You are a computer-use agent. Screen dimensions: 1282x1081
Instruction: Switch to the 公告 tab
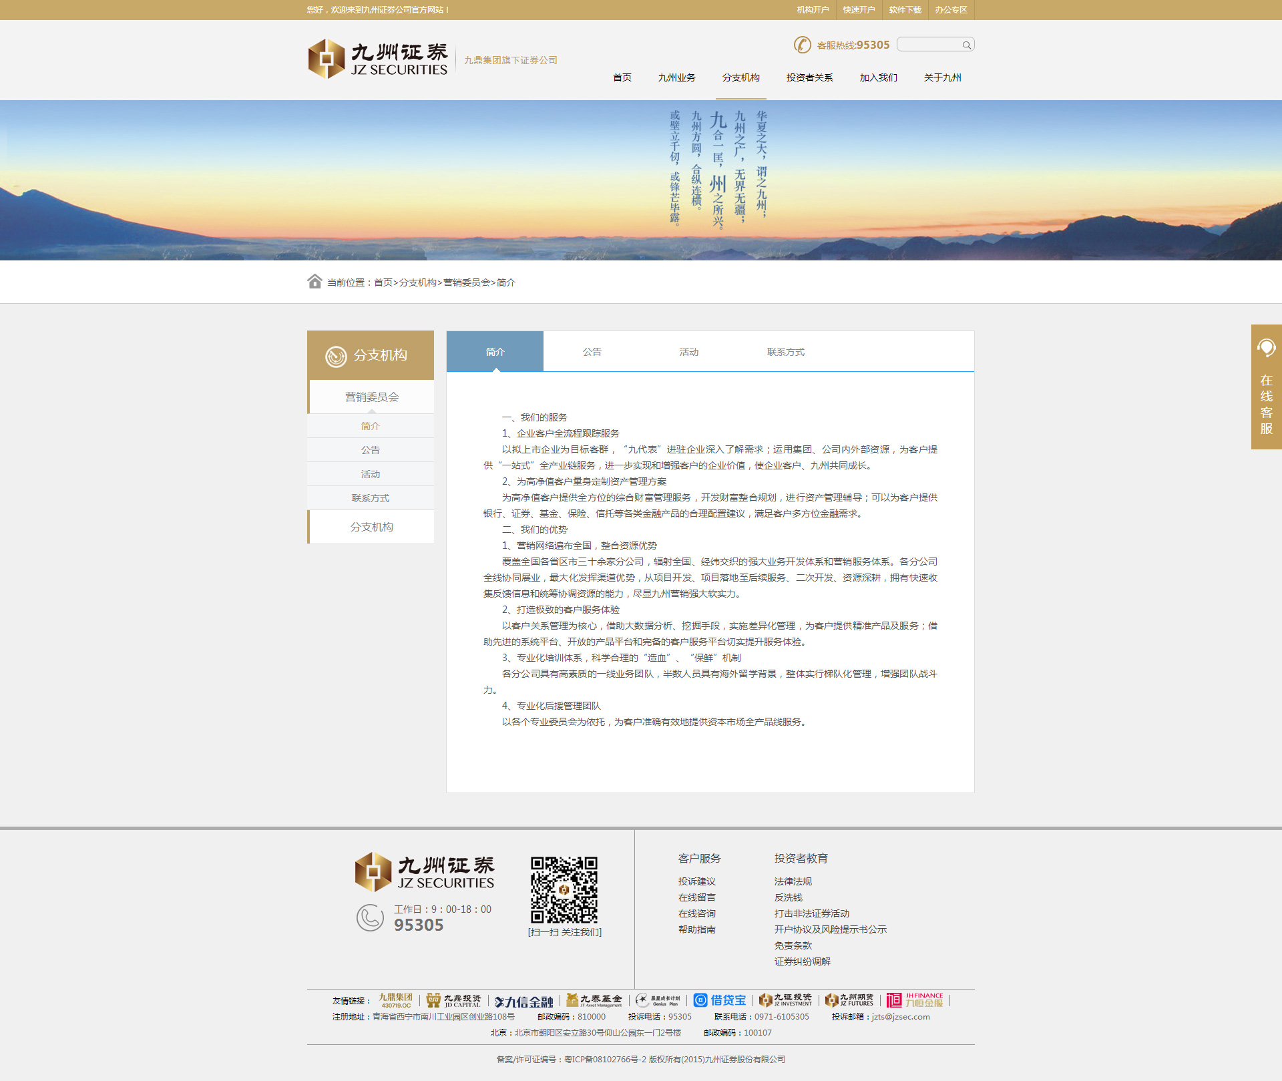tap(592, 352)
